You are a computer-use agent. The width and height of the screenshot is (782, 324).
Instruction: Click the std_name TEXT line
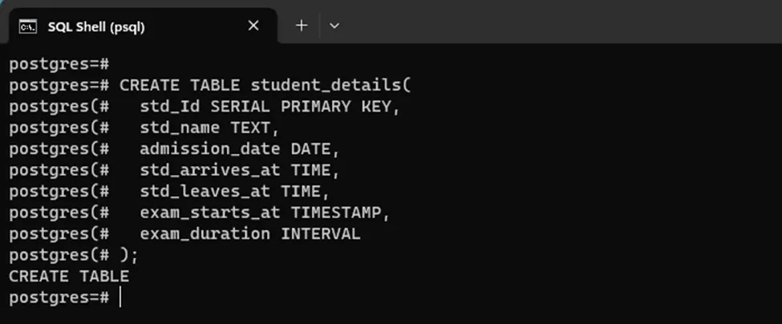[x=209, y=128]
